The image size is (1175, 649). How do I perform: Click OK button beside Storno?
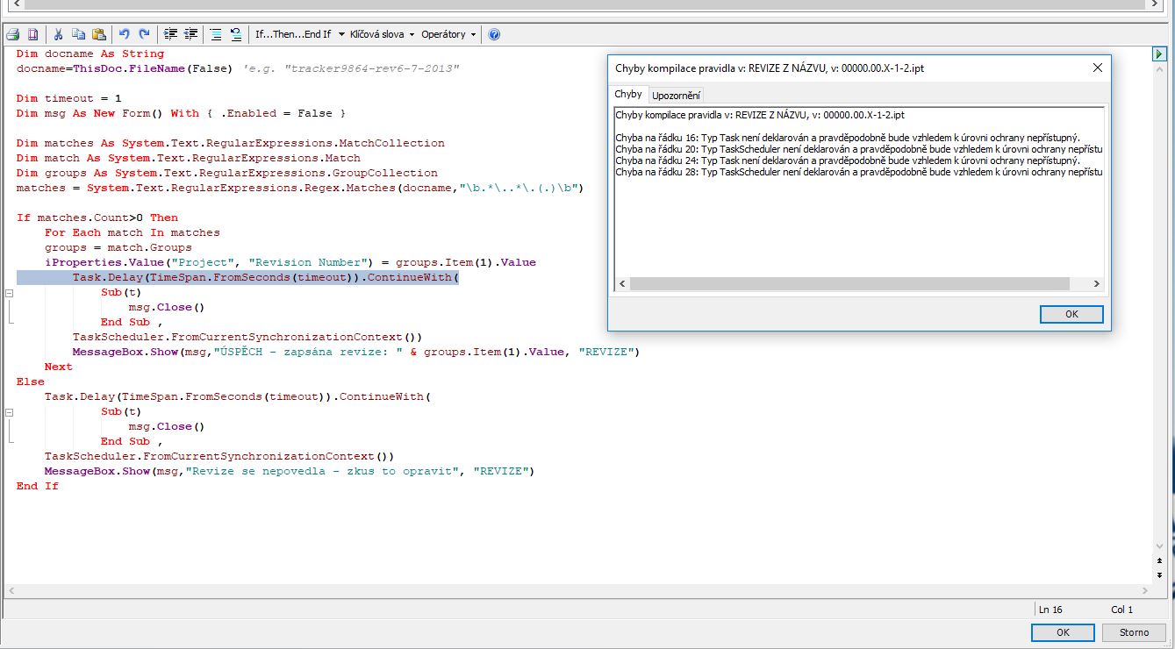(1062, 632)
